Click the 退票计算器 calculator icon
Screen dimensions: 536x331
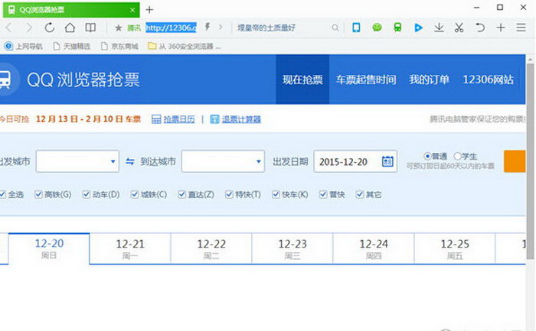tap(214, 119)
